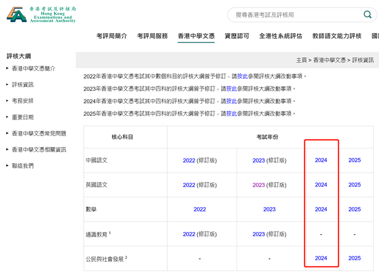The image size is (379, 275).
Task: Open 英國語文 2024 syllabus
Action: (321, 185)
